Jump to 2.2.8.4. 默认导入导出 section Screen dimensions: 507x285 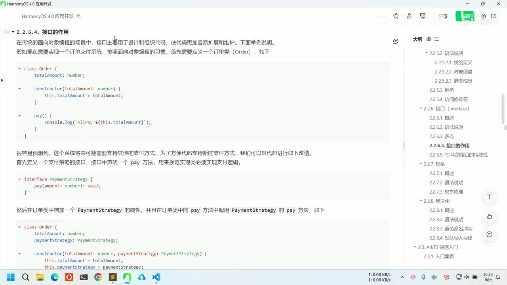[x=451, y=238]
